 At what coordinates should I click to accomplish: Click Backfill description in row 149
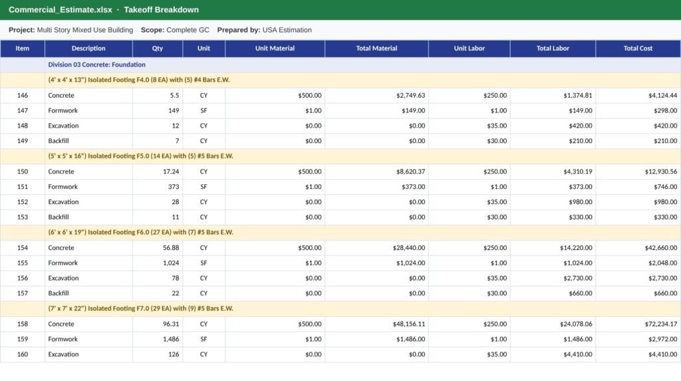tap(88, 141)
